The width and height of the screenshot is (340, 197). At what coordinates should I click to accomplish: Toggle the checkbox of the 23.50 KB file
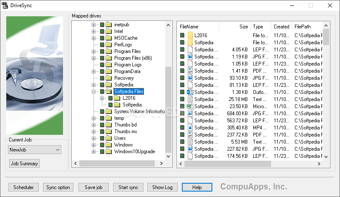[182, 106]
